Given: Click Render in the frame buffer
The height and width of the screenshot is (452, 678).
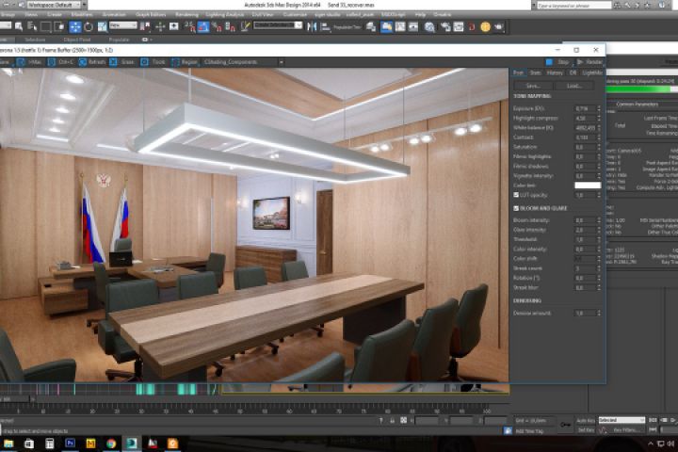Looking at the screenshot, I should [x=589, y=62].
